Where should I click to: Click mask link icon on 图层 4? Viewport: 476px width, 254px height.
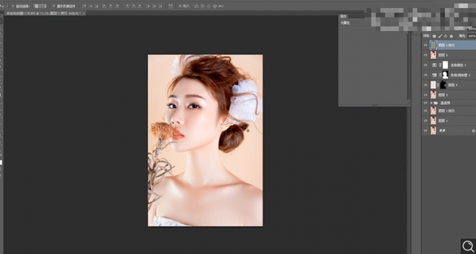click(438, 85)
